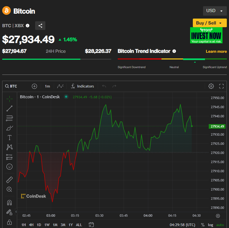Viewport: 229px width, 228px height.
Task: Open chart settings gear in toolbar
Action: pos(211,86)
